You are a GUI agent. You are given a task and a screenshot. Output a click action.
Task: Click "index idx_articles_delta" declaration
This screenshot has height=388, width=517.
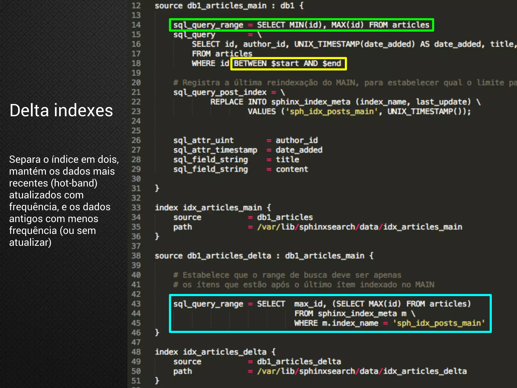coord(215,352)
